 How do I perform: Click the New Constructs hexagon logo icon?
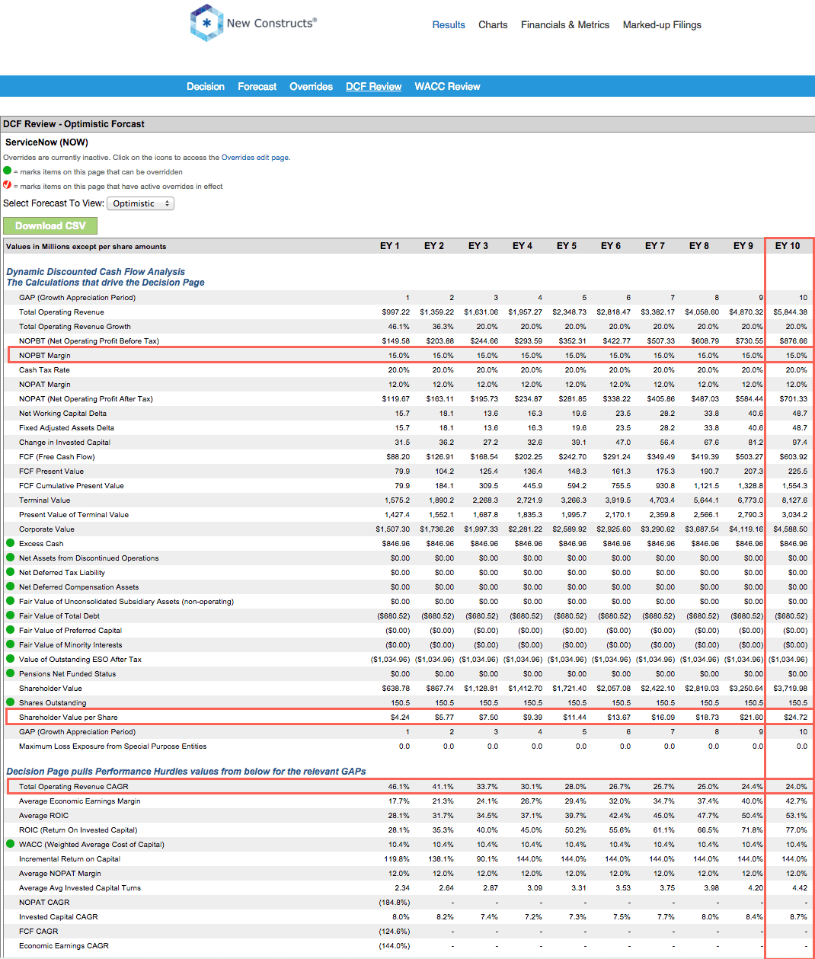206,23
